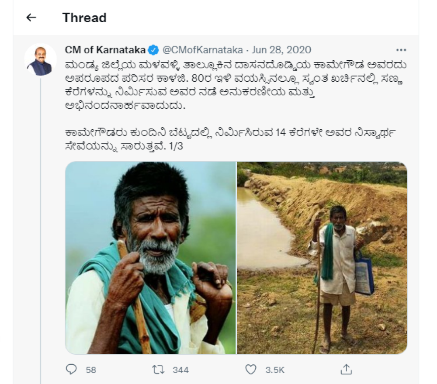Click the retweet count of 344

(x=180, y=370)
